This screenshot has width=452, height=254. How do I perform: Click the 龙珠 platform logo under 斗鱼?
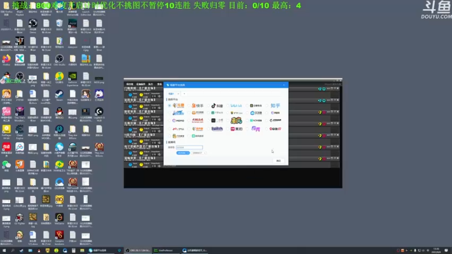point(178,113)
